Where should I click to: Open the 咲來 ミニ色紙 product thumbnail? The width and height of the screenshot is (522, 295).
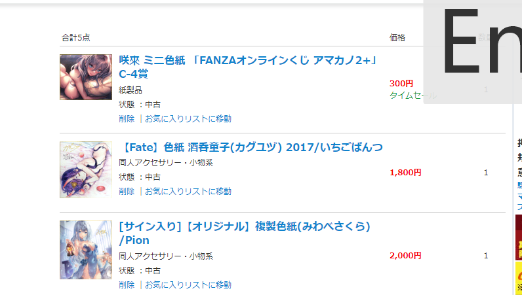tap(86, 77)
